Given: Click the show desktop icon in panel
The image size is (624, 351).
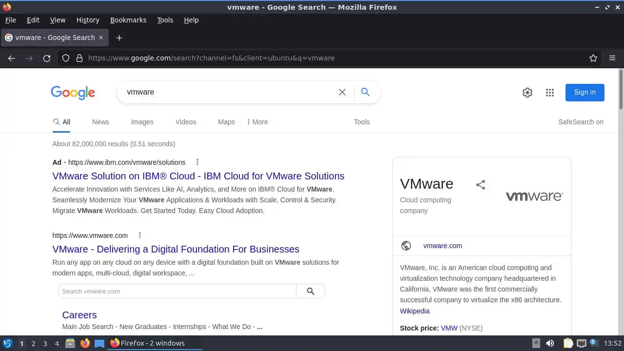Looking at the screenshot, I should [99, 343].
